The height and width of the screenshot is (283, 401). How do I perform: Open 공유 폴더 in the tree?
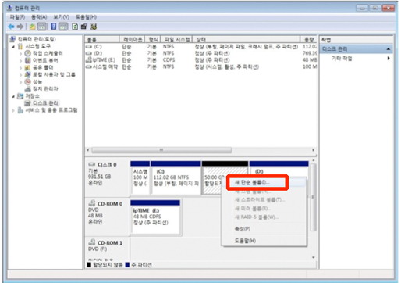pyautogui.click(x=43, y=68)
